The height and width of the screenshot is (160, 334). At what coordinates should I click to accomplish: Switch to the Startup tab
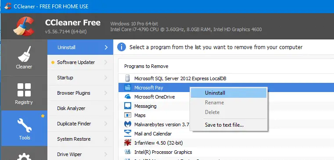tap(80, 78)
